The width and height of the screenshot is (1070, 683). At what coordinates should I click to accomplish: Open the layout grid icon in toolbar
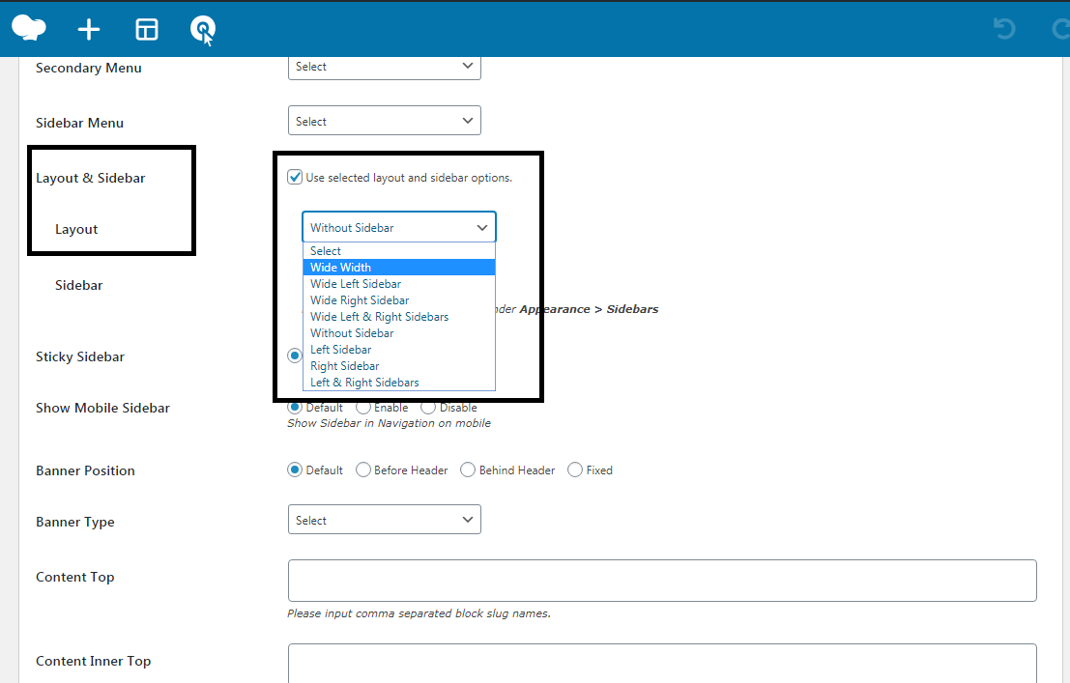click(x=147, y=29)
